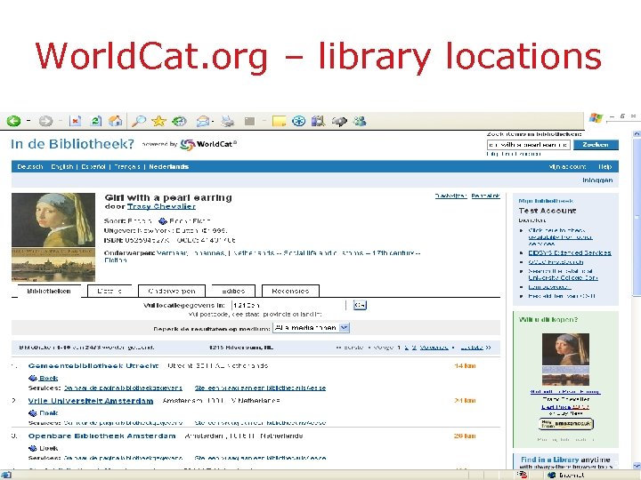Open the Search magnifier in the toolbar
The height and width of the screenshot is (480, 641).
pyautogui.click(x=139, y=121)
